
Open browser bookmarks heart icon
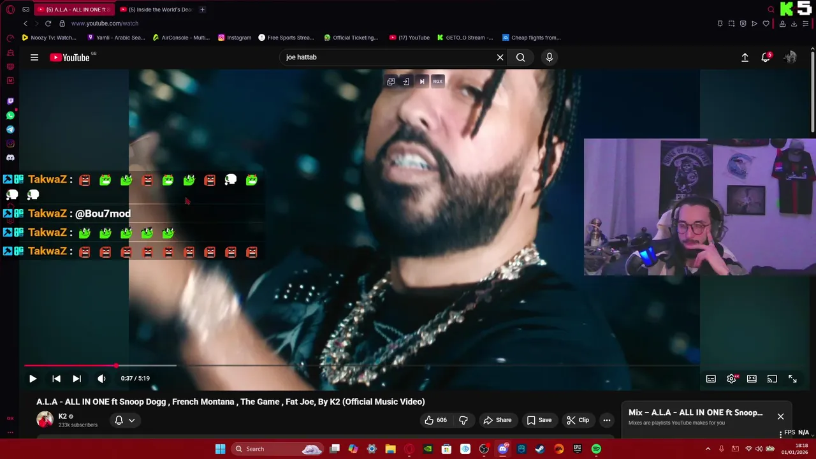tap(766, 24)
